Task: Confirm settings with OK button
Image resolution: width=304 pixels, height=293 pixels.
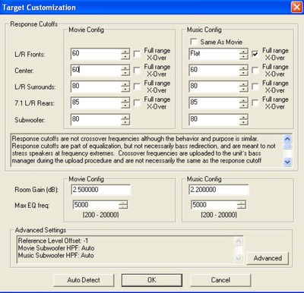Action: [x=152, y=280]
